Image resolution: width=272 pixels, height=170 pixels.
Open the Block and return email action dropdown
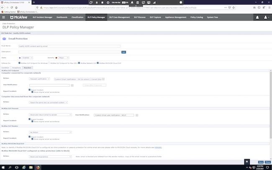(x=50, y=115)
